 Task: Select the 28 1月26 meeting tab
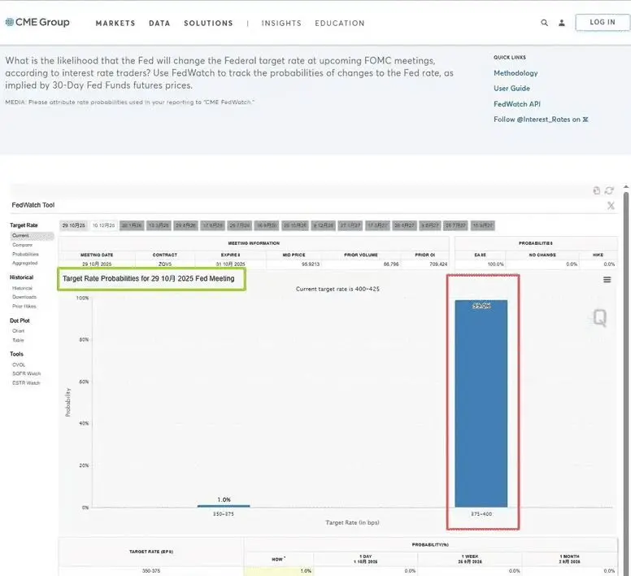pyautogui.click(x=132, y=225)
